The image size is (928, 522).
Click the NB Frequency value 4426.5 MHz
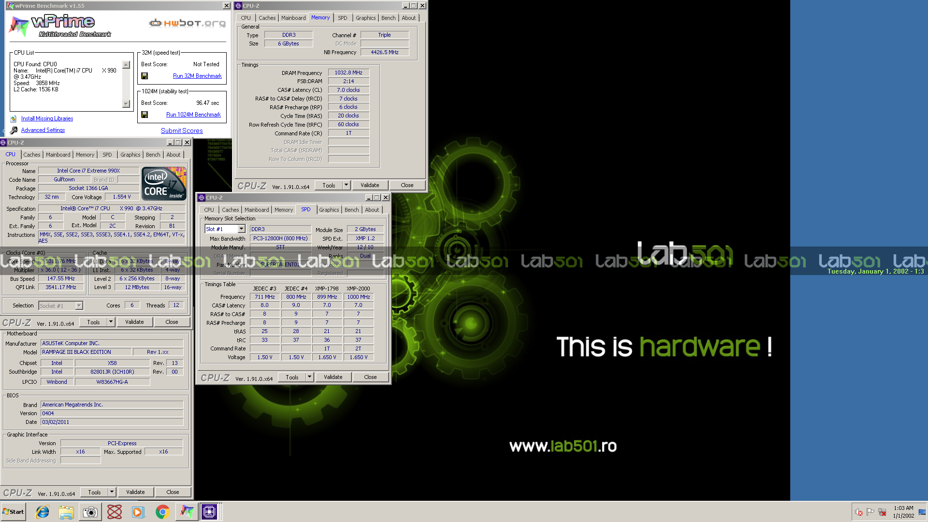tap(384, 52)
